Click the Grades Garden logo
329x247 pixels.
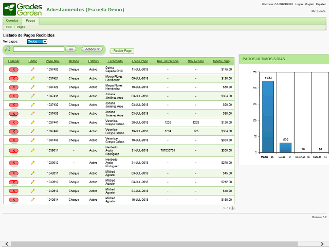[23, 9]
